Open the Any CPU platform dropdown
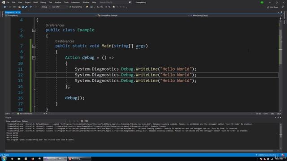The image size is (287, 161). pos(60,7)
